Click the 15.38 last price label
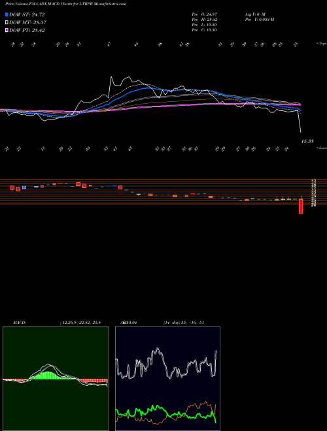The height and width of the screenshot is (431, 327). (x=307, y=141)
